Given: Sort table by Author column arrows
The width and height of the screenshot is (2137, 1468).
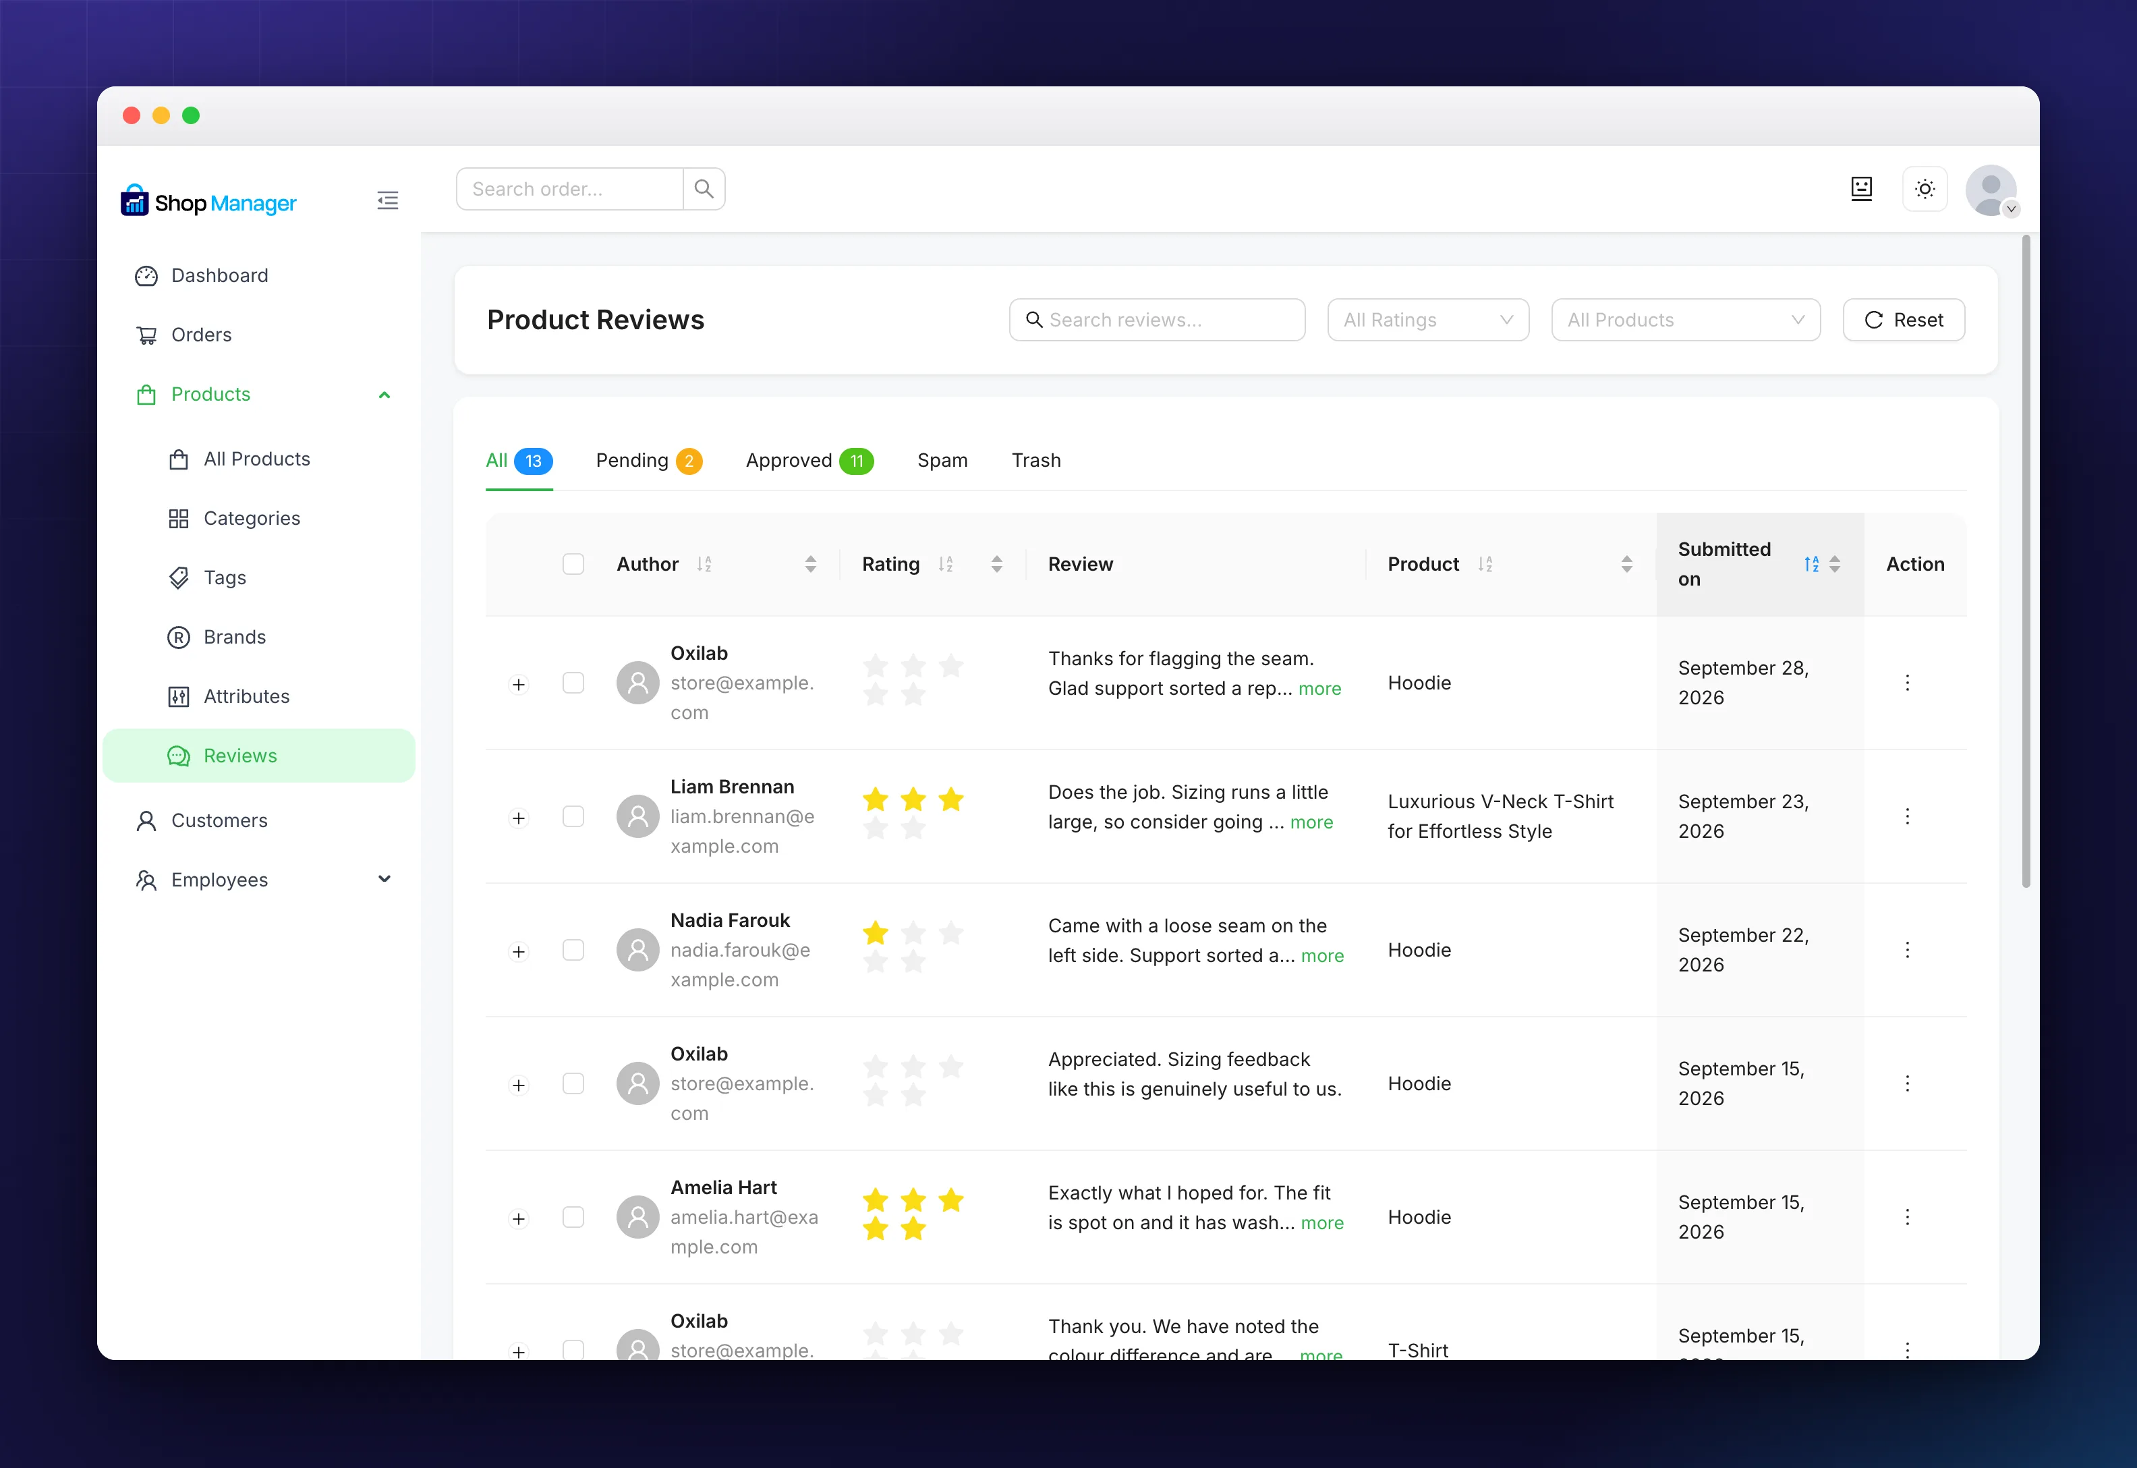Looking at the screenshot, I should point(810,564).
